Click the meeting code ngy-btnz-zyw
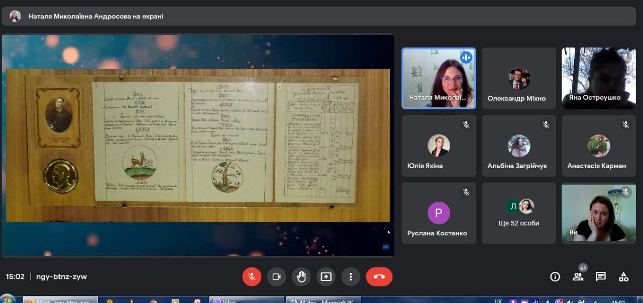Image resolution: width=643 pixels, height=303 pixels. [x=61, y=276]
